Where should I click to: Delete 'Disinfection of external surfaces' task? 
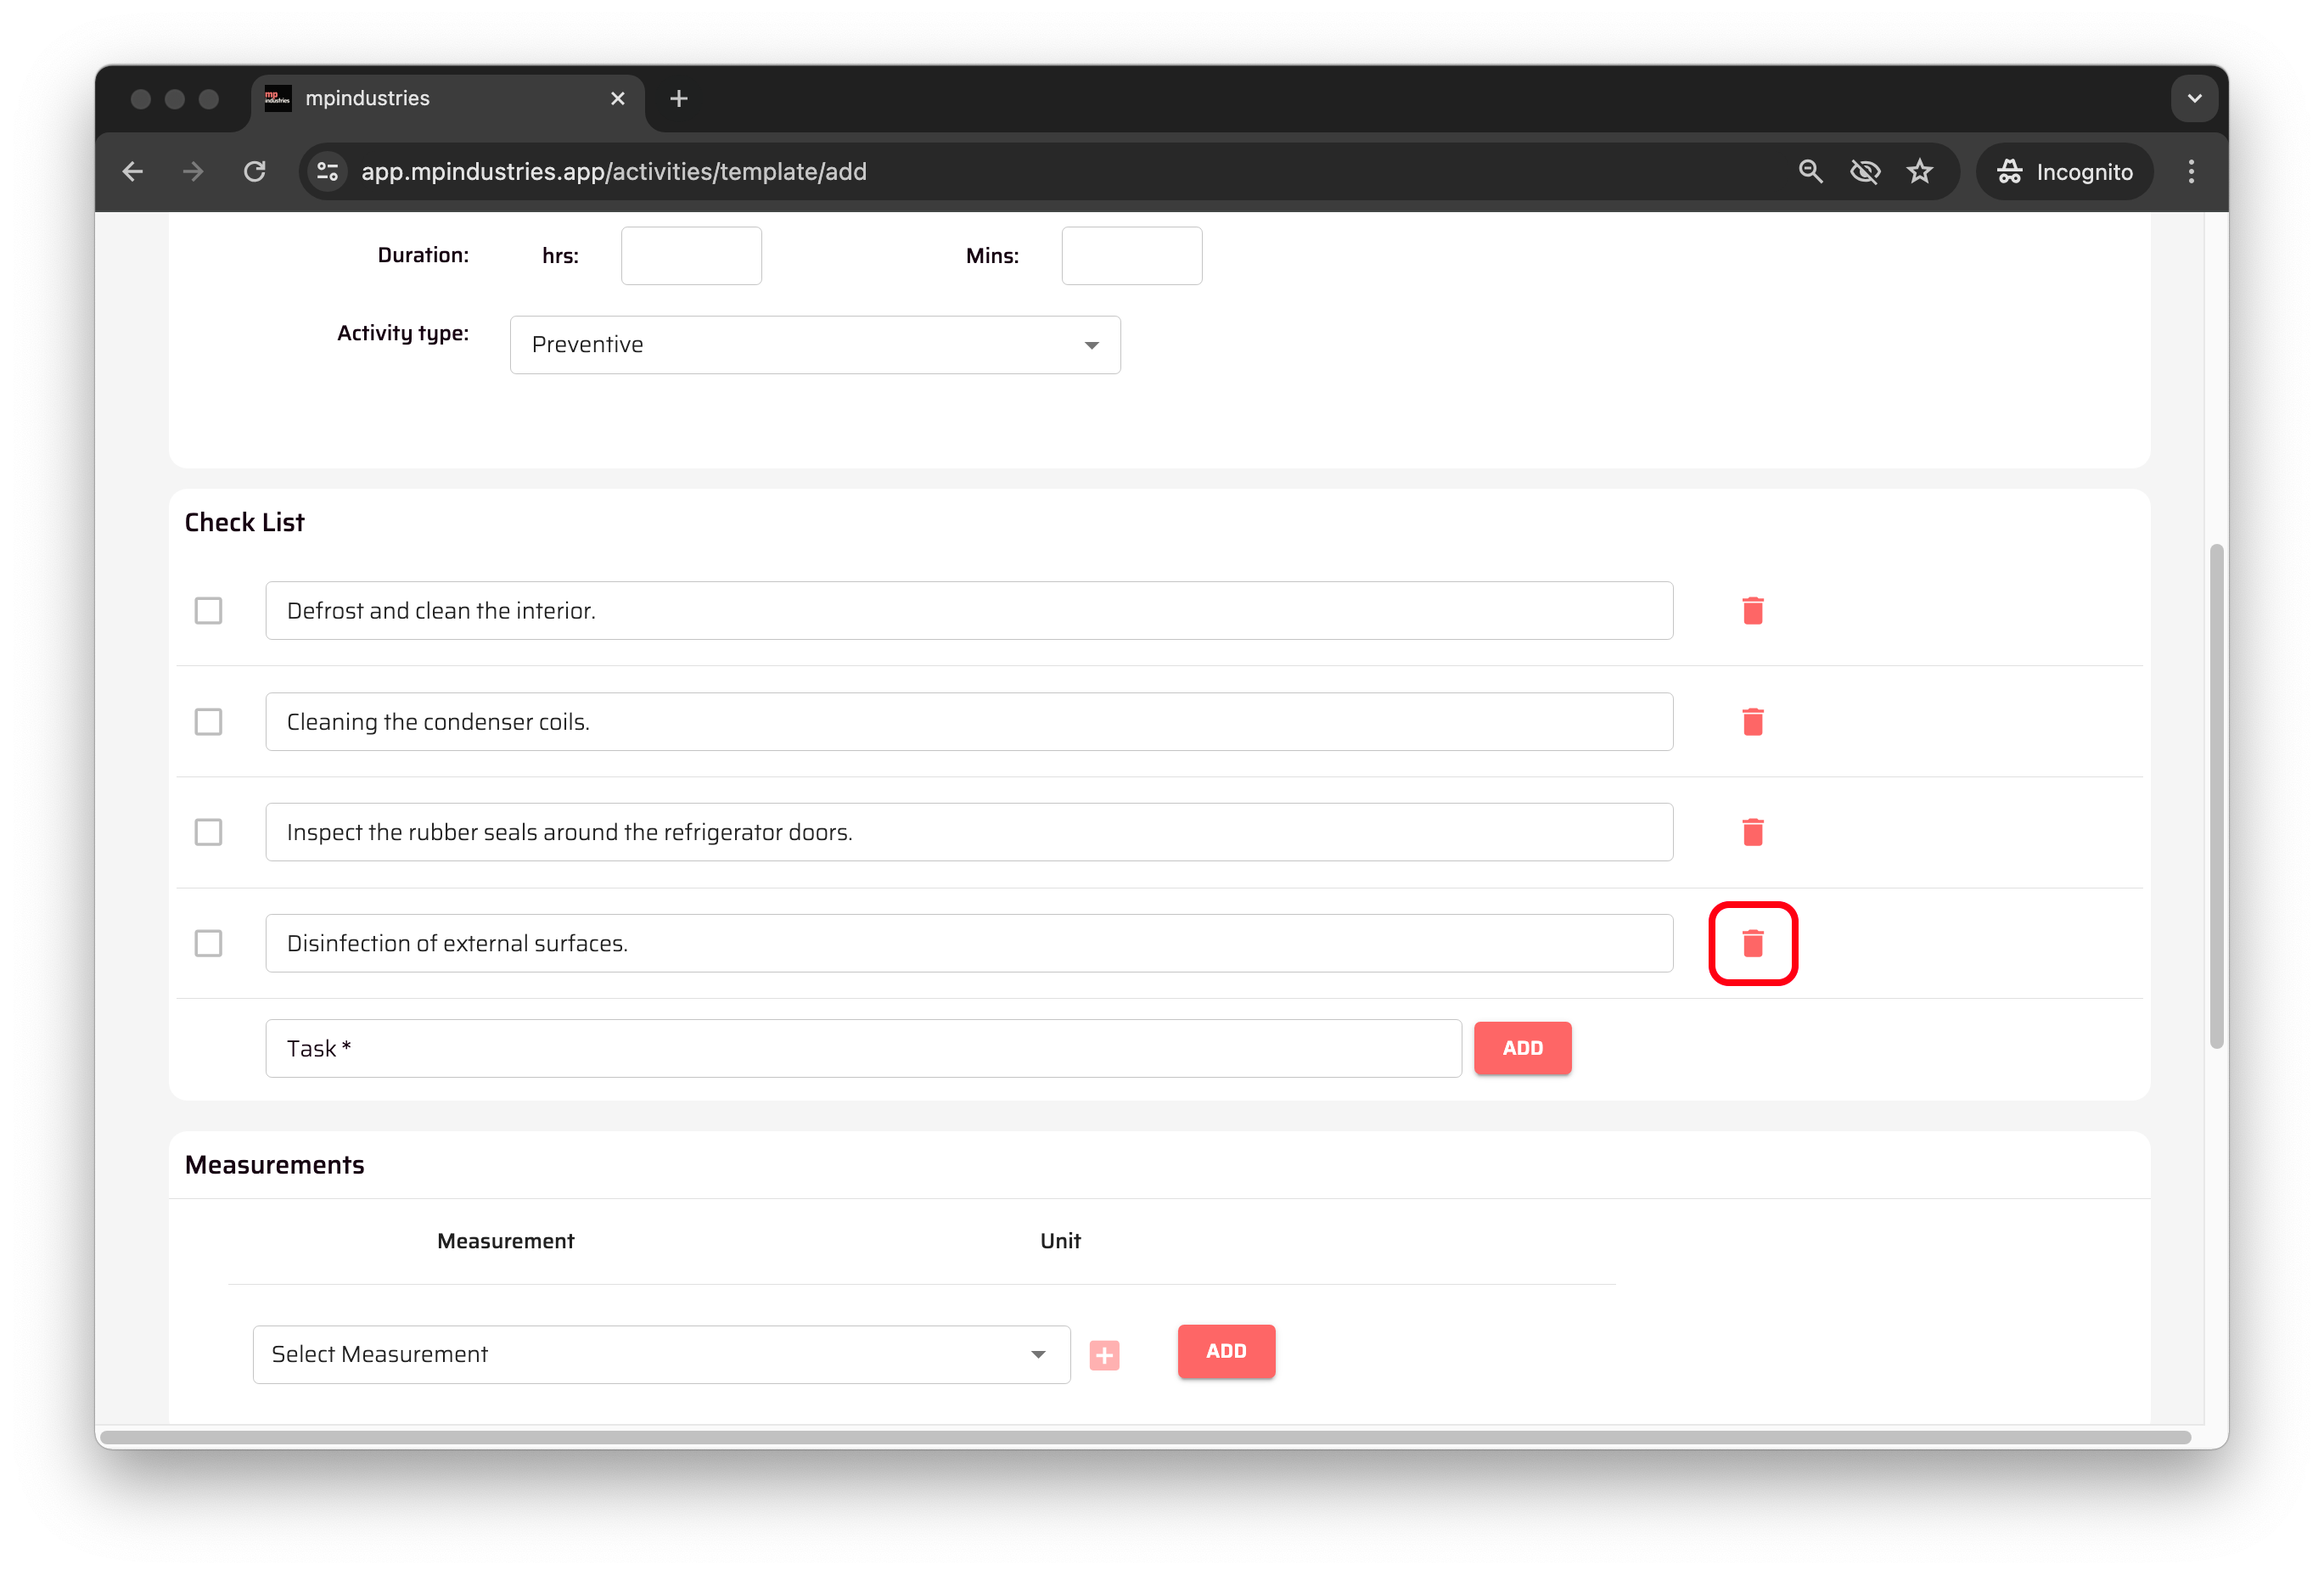1752,943
